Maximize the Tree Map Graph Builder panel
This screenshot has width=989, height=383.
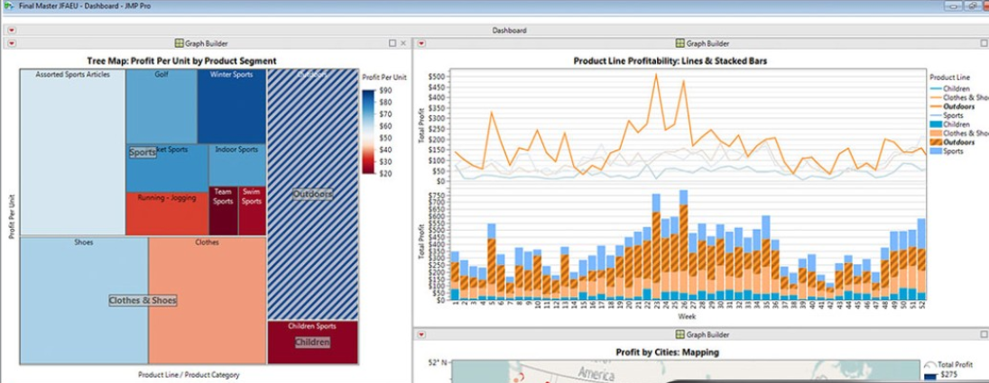click(393, 43)
